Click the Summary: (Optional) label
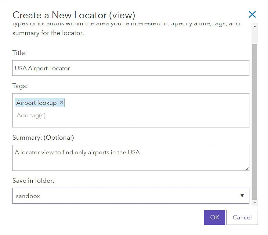The width and height of the screenshot is (268, 235). pos(43,138)
